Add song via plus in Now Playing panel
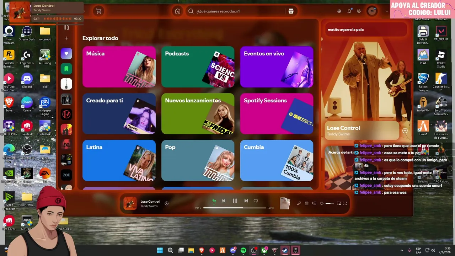This screenshot has width=455, height=256. pos(405,130)
